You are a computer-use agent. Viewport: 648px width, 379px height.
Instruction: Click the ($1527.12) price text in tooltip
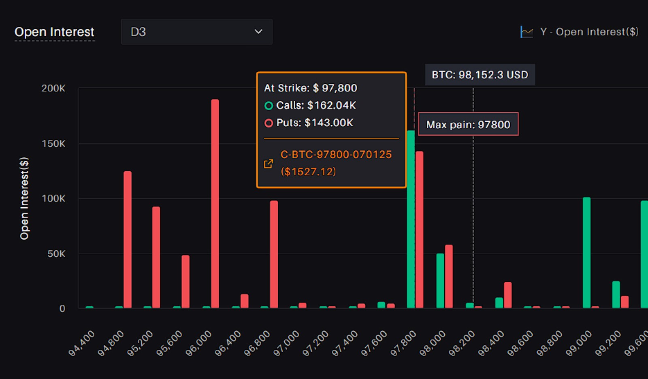click(x=308, y=172)
